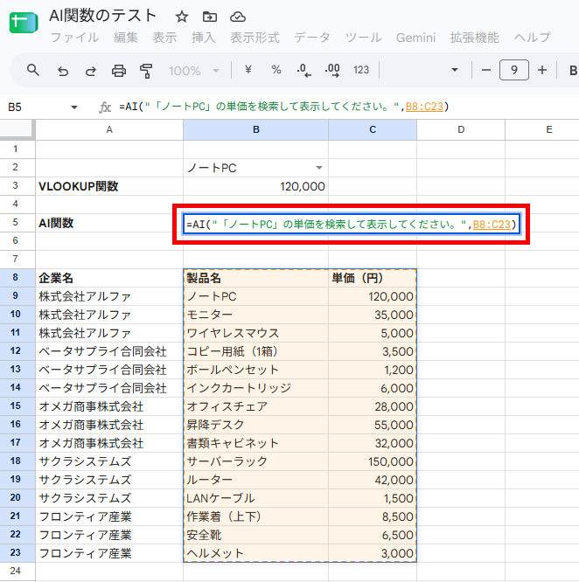Check the cloud save status icon
Viewport: 579px width, 582px height.
pyautogui.click(x=238, y=17)
